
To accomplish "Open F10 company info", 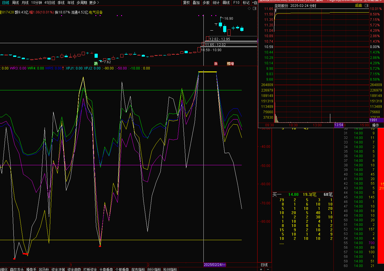I will (236, 3).
